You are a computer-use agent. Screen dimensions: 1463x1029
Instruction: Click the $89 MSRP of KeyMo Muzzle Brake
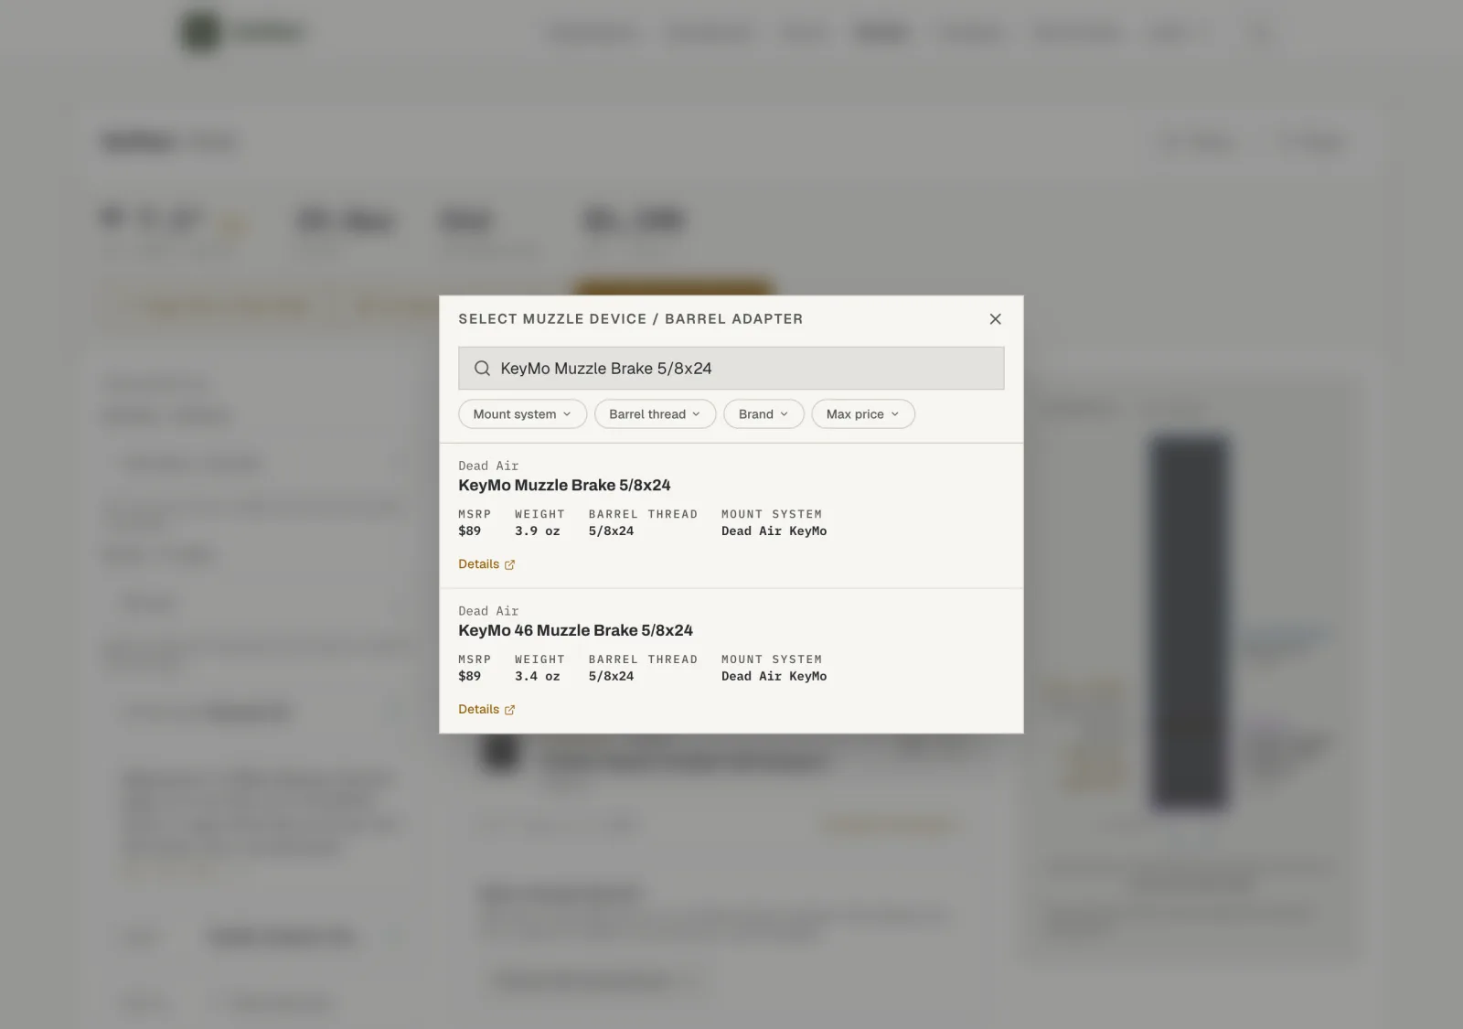pyautogui.click(x=470, y=531)
